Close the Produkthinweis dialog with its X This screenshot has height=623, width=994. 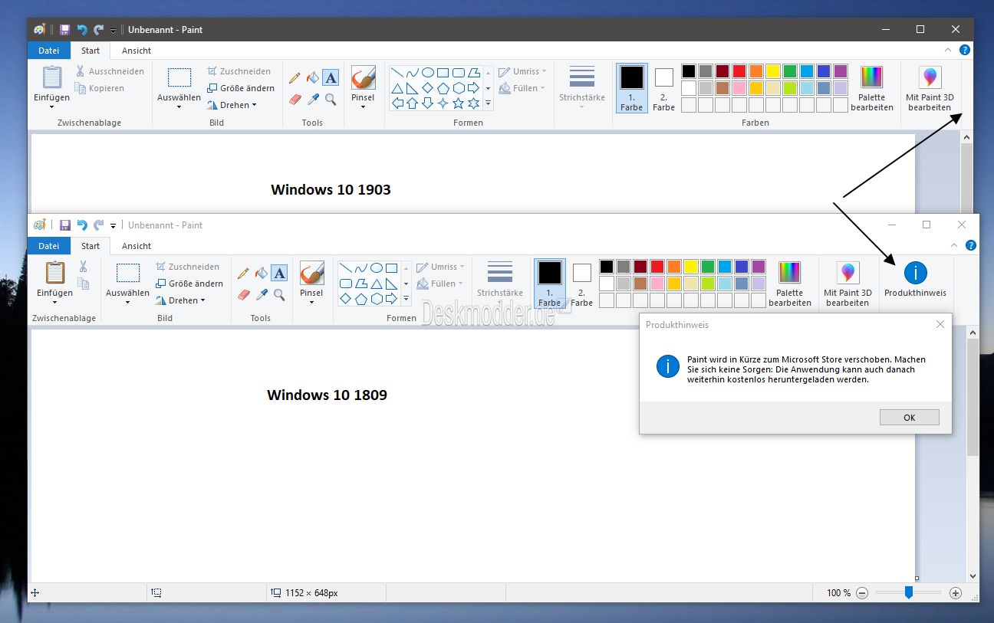pos(940,325)
